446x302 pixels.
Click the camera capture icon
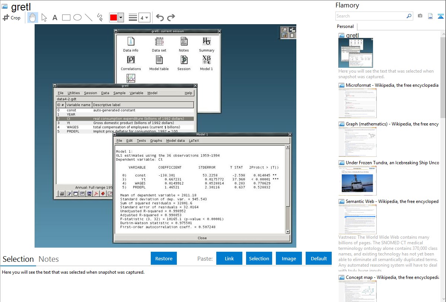pyautogui.click(x=420, y=16)
